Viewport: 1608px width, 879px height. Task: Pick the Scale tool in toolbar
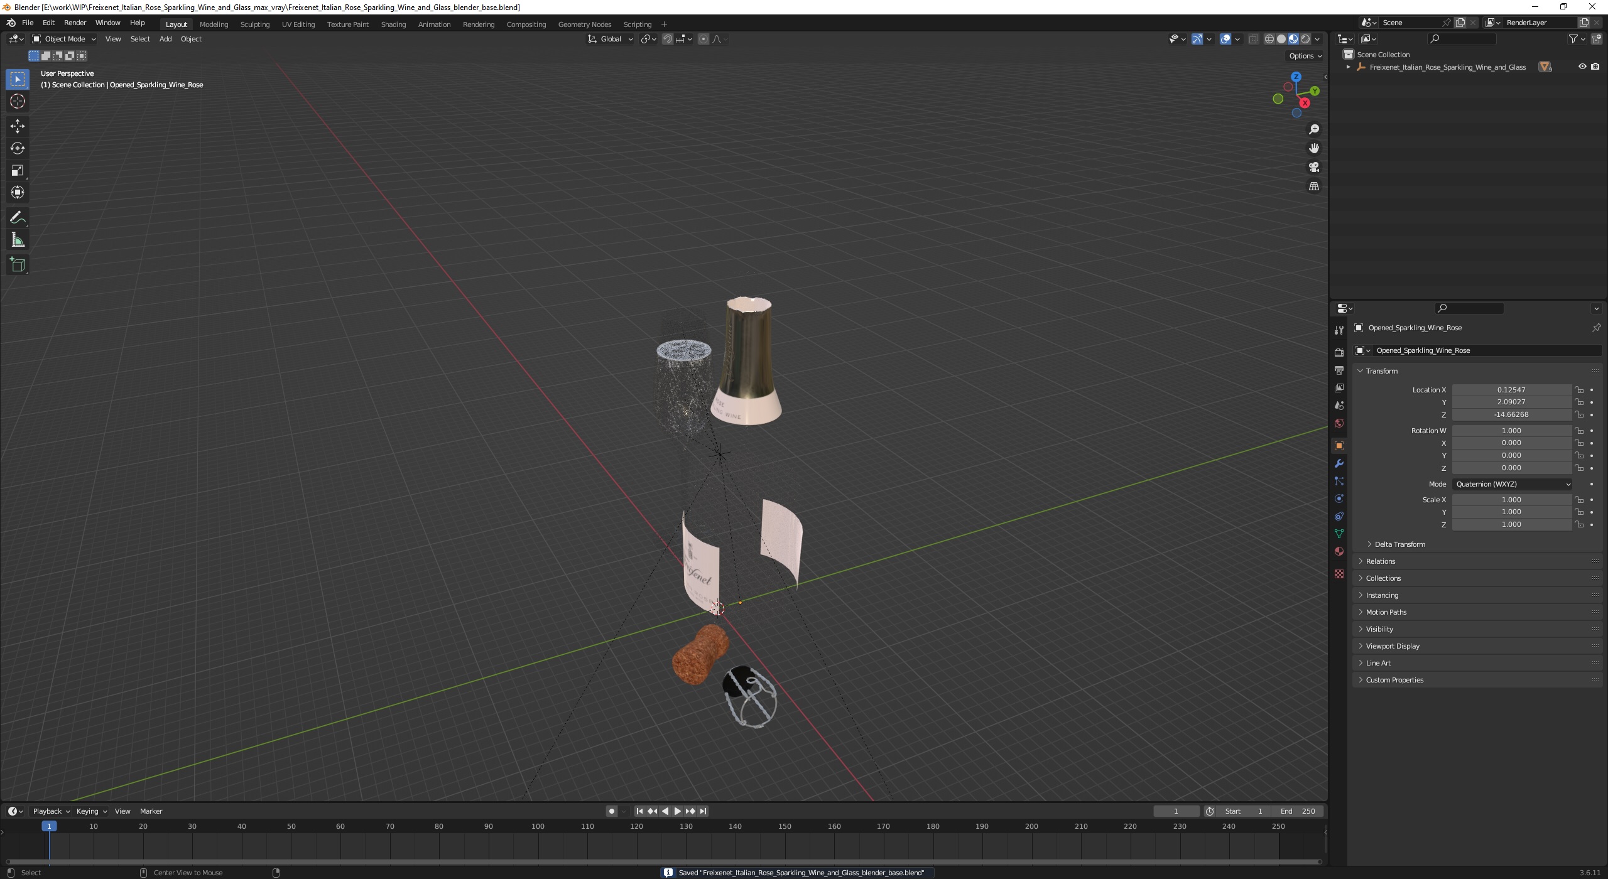click(x=18, y=170)
